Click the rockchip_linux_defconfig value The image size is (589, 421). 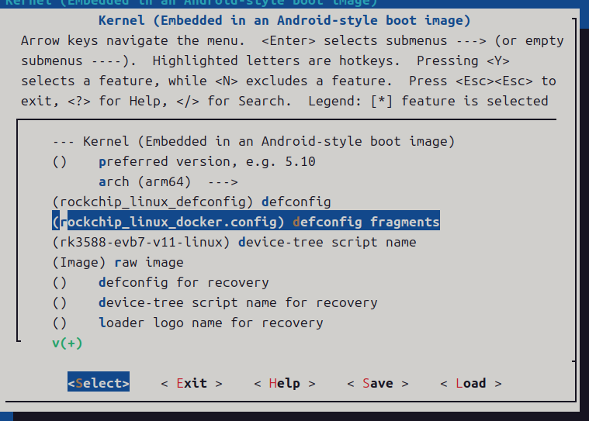[153, 202]
